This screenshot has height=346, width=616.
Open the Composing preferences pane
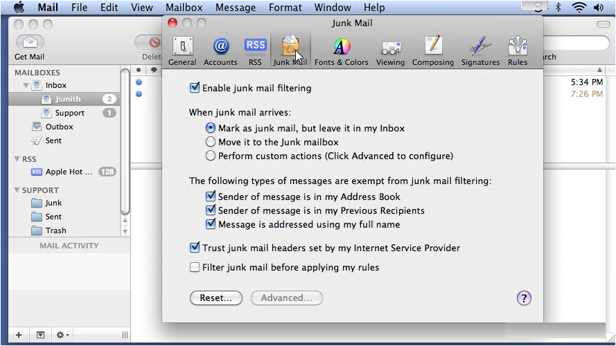[433, 51]
